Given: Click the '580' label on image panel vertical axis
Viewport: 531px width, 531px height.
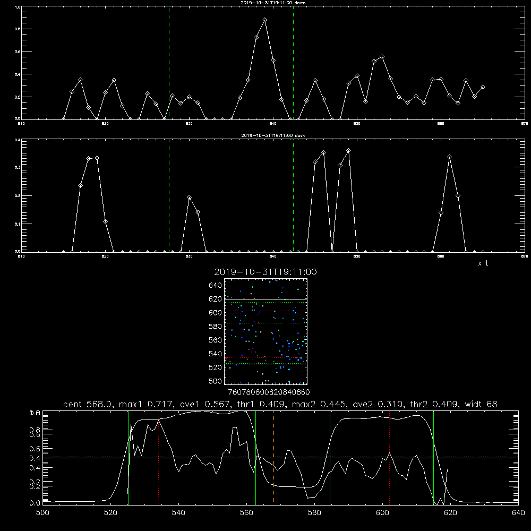Looking at the screenshot, I should pos(216,327).
